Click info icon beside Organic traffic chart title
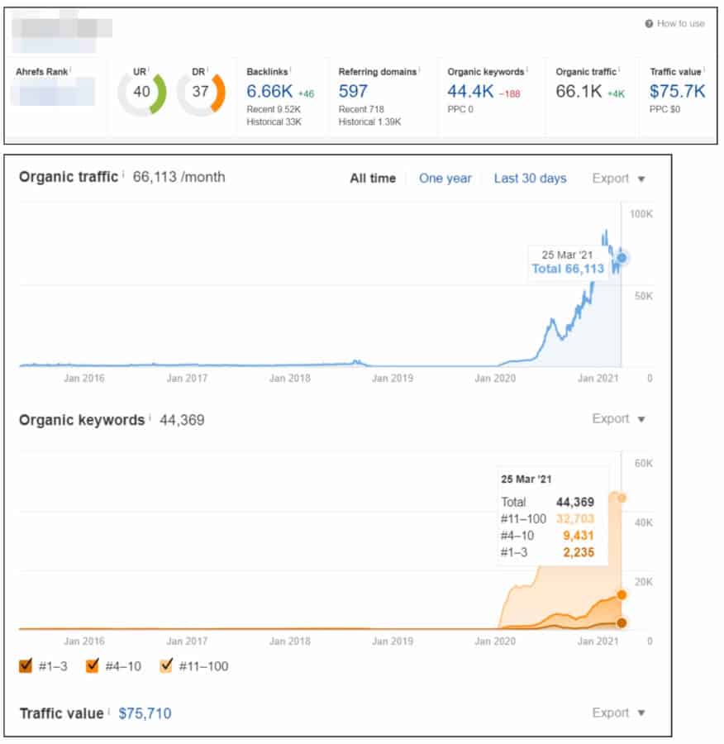Viewport: 724px width, 744px height. 123,175
